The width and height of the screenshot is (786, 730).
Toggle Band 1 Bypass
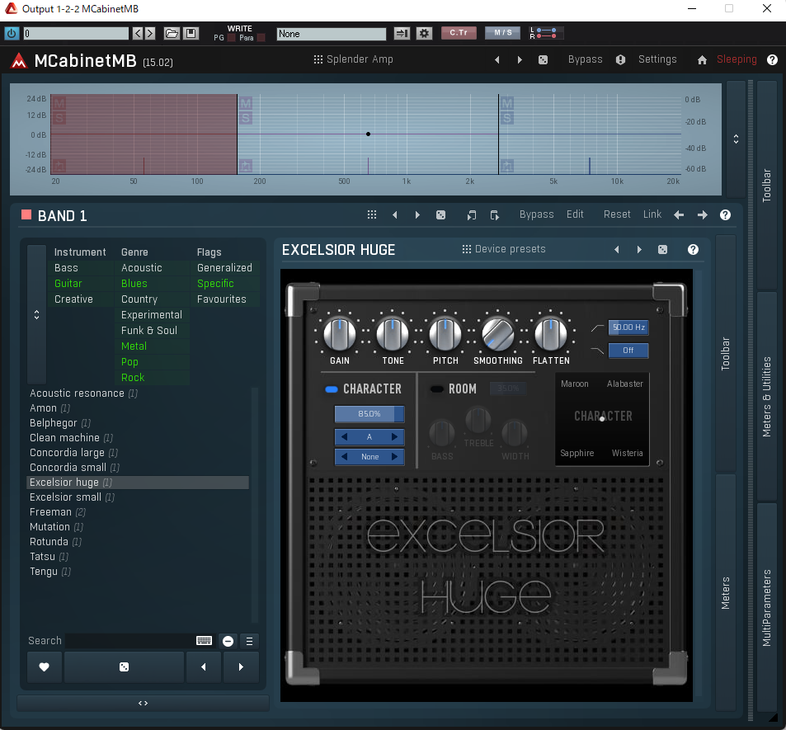pyautogui.click(x=536, y=214)
